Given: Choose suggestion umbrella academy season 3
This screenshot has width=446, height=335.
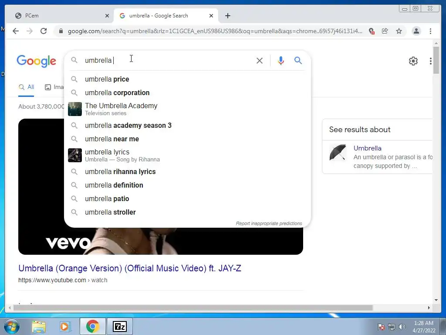Looking at the screenshot, I should click(x=187, y=125).
